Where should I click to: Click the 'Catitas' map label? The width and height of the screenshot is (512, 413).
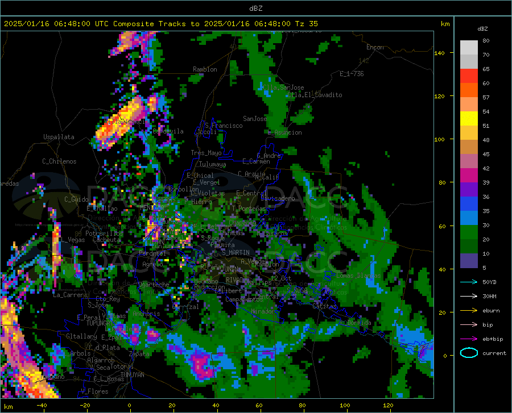click(x=324, y=306)
